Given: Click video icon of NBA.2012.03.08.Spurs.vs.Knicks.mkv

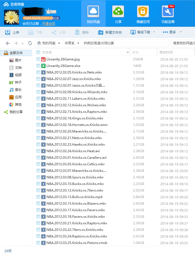Looking at the screenshot, I should [43, 177].
